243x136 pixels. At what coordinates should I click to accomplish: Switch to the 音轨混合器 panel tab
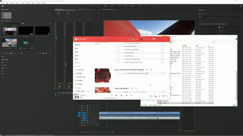pyautogui.click(x=86, y=9)
